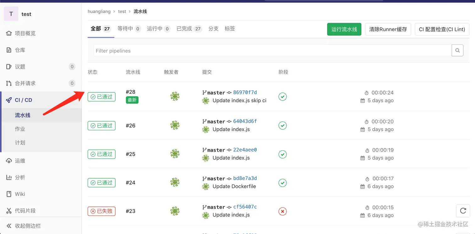Switch to the 全部 tab

101,29
